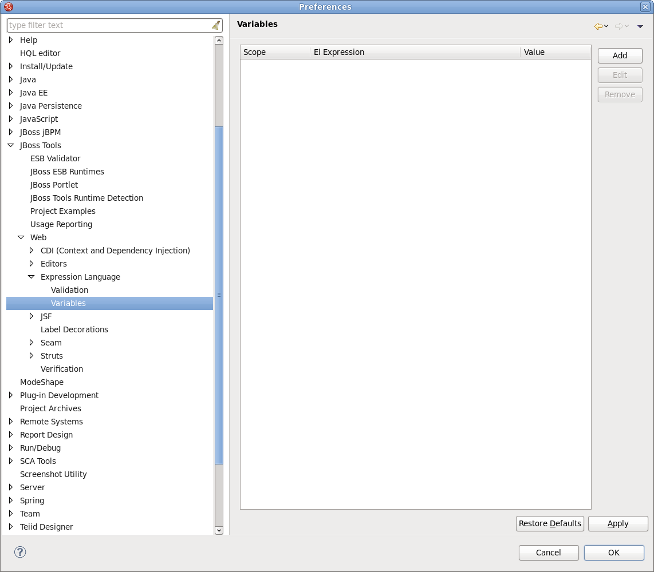Viewport: 654px width, 572px height.
Task: Collapse the Expression Language node
Action: click(31, 277)
